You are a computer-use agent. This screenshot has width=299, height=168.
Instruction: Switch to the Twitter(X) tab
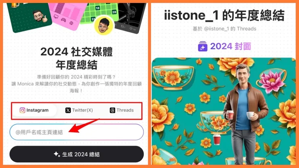(79, 110)
